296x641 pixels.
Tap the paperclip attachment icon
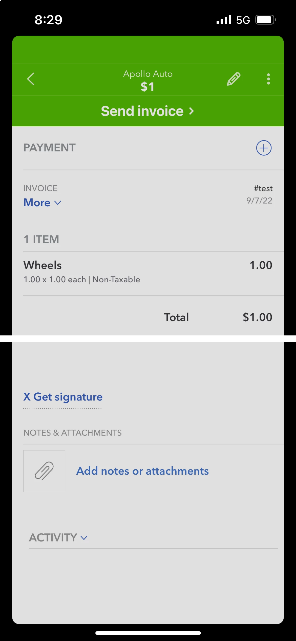44,471
